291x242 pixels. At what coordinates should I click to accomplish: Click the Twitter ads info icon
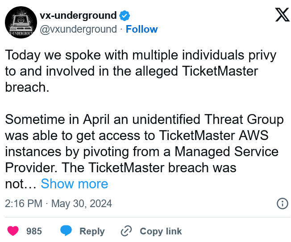click(x=283, y=204)
